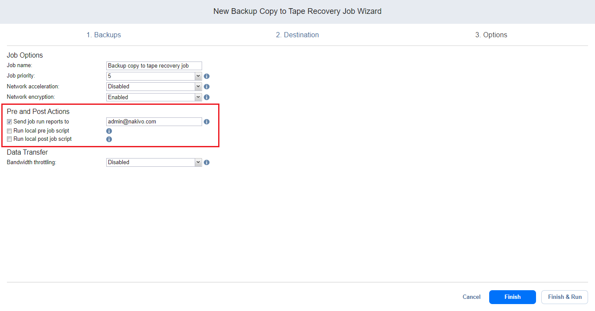The height and width of the screenshot is (311, 595).
Task: Click info icon for Run local pre job script
Action: (x=109, y=131)
